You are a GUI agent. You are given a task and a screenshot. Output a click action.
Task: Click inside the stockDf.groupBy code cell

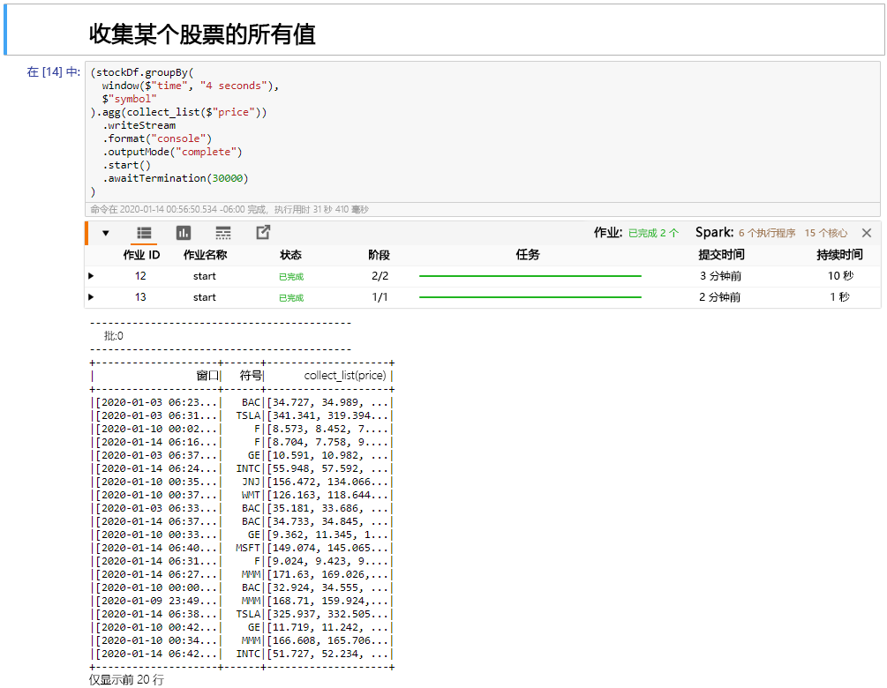pos(483,131)
